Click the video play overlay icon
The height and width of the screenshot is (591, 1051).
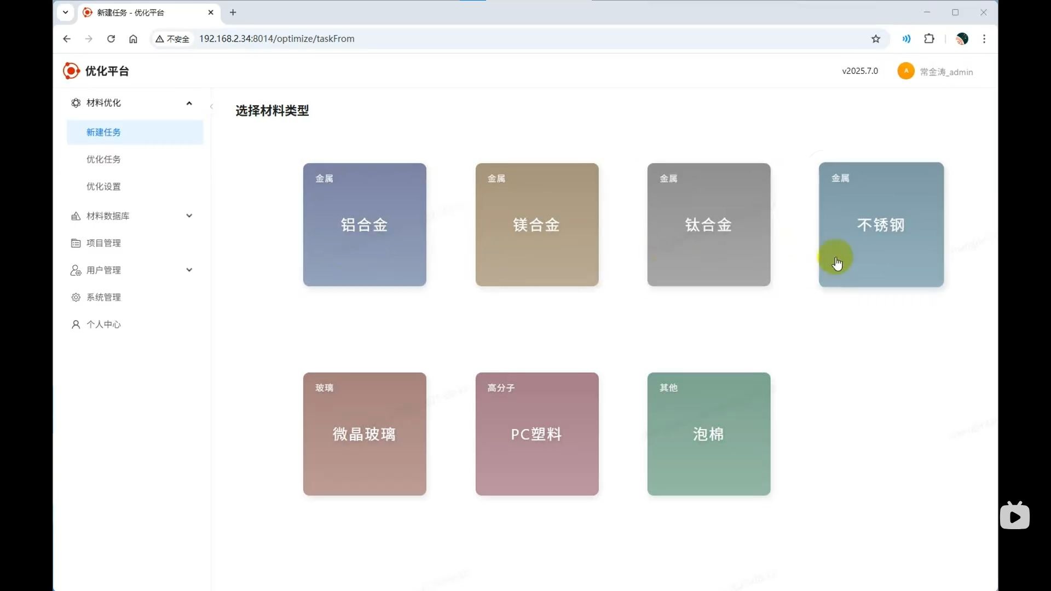(1014, 516)
